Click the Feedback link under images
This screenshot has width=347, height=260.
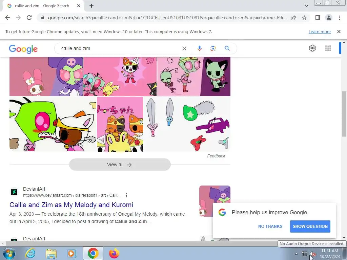tap(216, 156)
